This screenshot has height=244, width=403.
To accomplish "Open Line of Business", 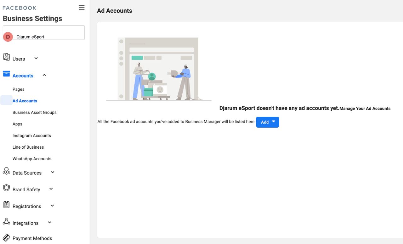I will (28, 147).
